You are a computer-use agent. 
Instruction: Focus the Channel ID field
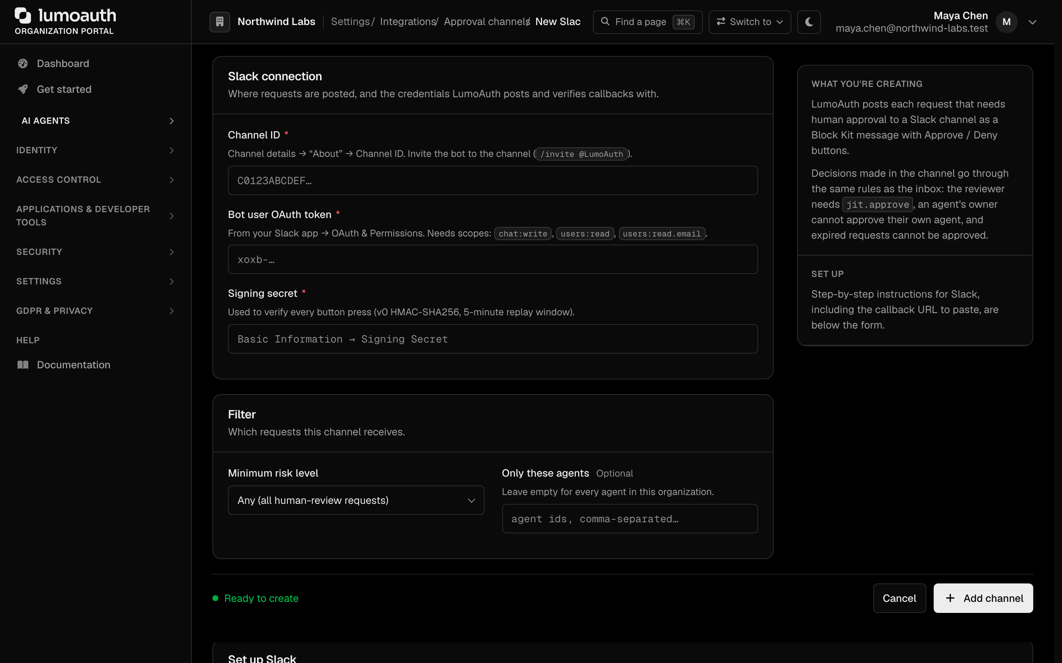[x=492, y=180]
